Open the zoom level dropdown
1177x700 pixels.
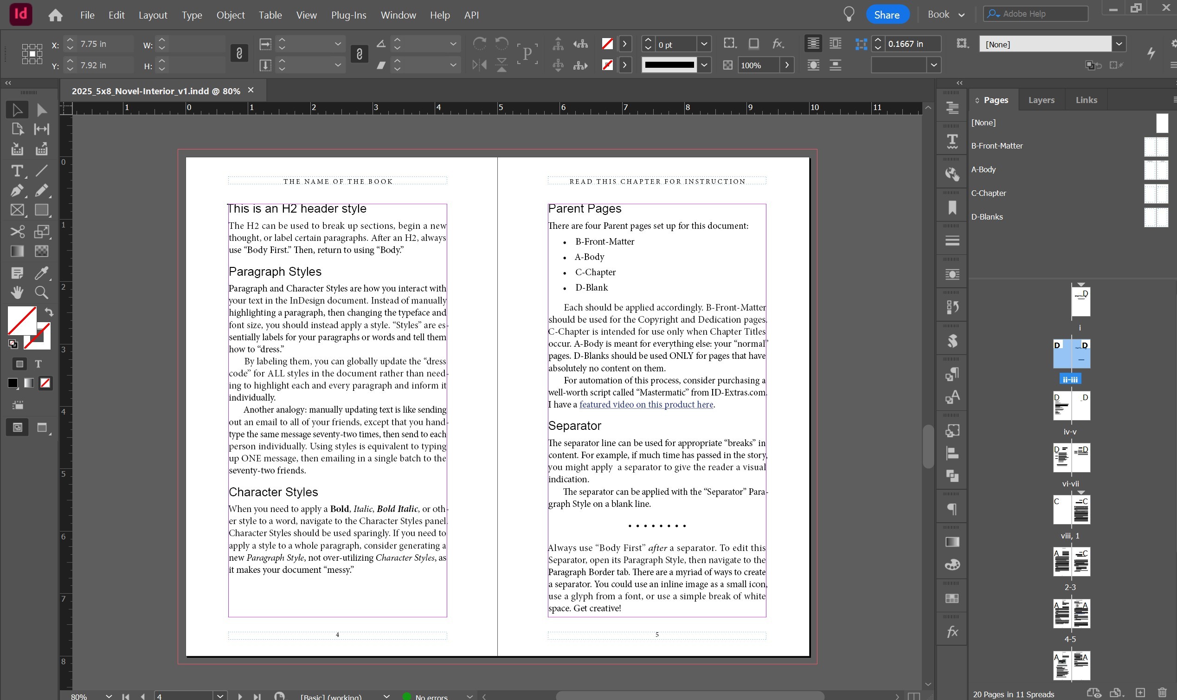[x=109, y=696]
